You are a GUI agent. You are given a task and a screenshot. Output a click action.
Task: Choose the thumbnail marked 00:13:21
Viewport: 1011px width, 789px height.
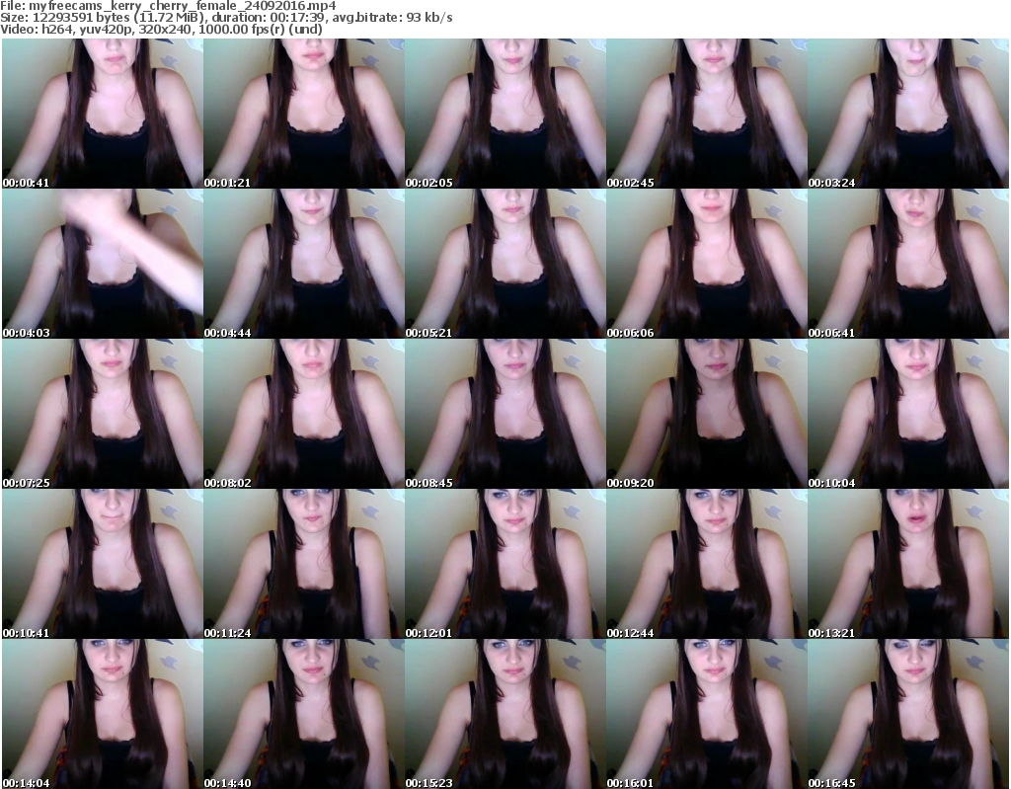click(x=908, y=564)
